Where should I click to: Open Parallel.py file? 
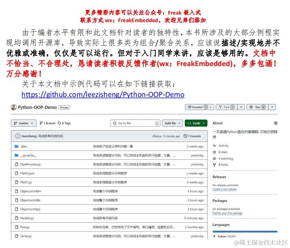tap(27, 218)
